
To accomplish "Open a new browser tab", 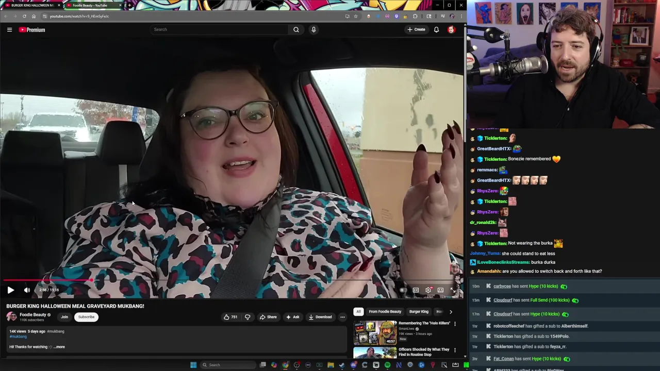I will (129, 5).
